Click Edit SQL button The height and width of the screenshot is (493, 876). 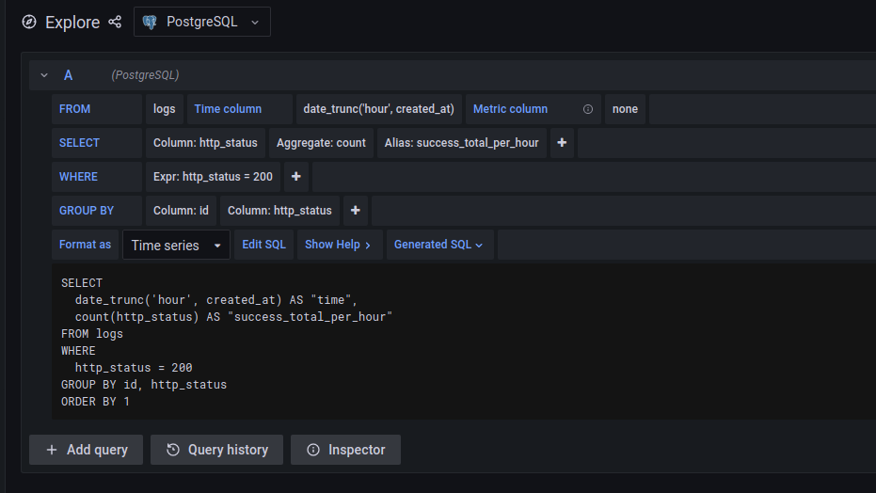(263, 245)
